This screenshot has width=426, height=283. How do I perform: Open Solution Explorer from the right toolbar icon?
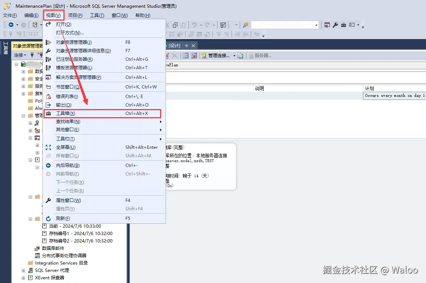click(x=327, y=25)
